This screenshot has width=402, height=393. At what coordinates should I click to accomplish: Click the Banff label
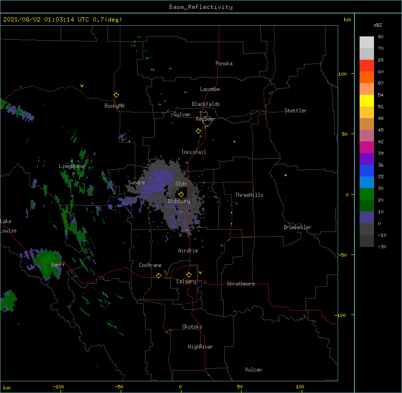[58, 265]
